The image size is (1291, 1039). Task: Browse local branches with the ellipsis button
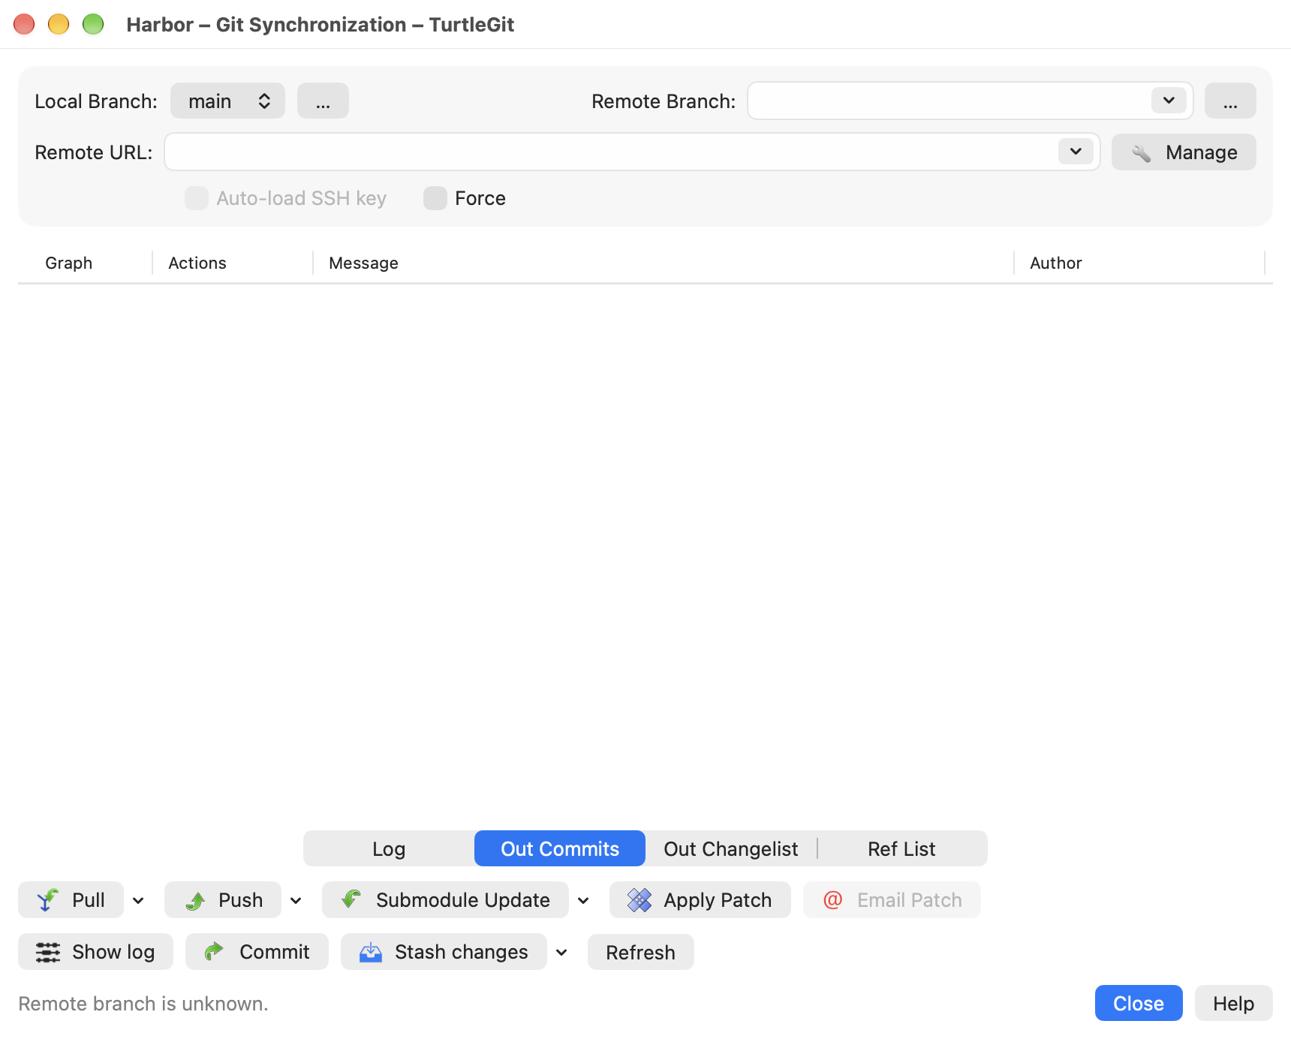coord(323,101)
